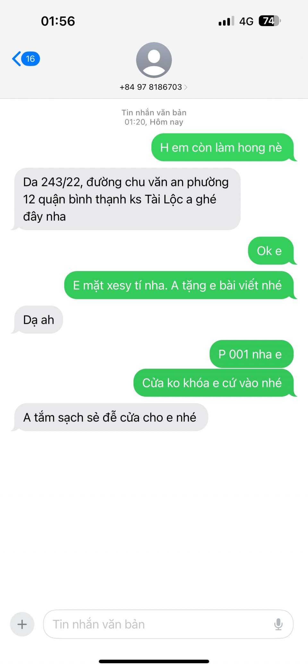Open the contact avatar silhouette

click(x=154, y=60)
